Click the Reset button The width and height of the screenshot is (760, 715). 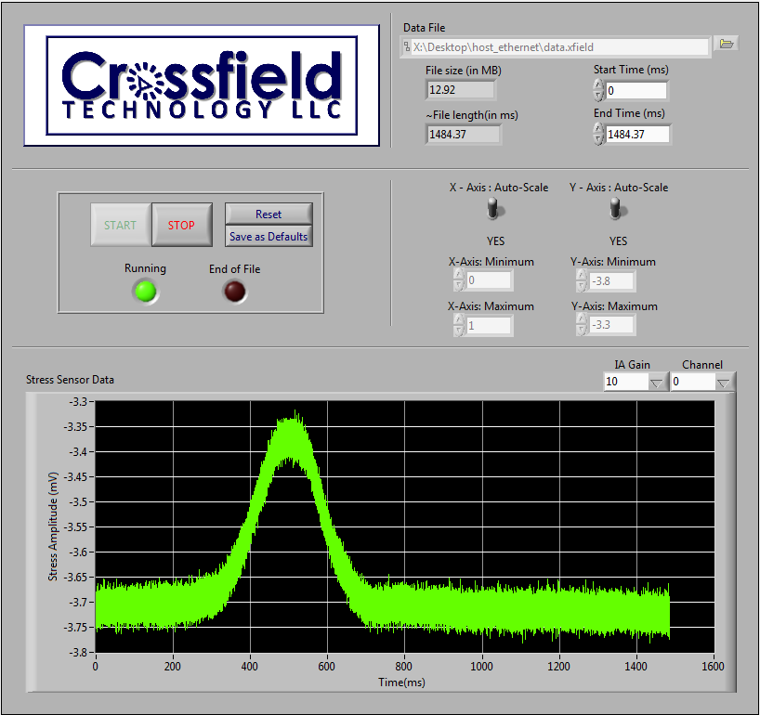click(269, 214)
